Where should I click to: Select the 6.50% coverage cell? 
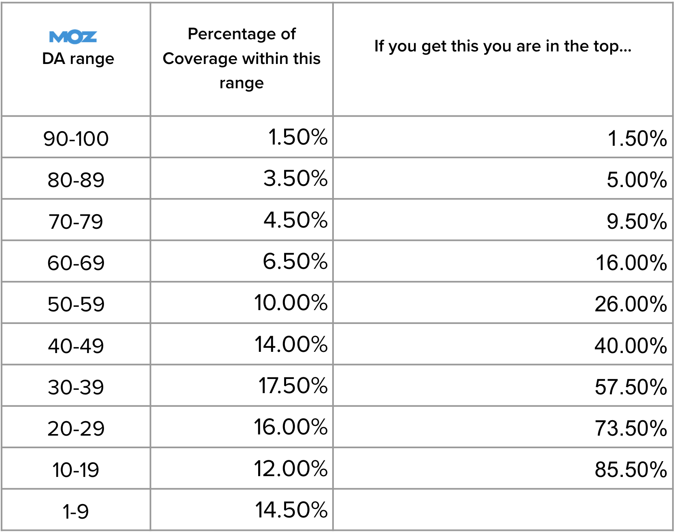(x=295, y=261)
